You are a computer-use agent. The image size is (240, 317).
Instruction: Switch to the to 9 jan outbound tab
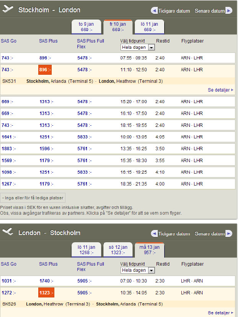[86, 26]
